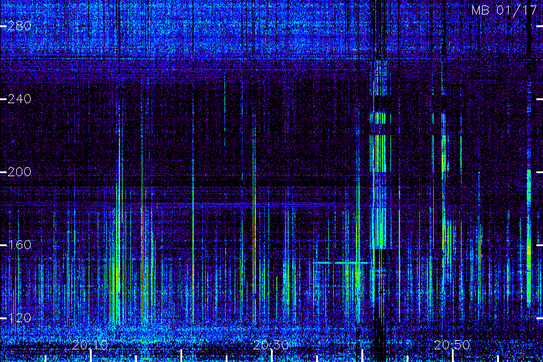Screen dimensions: 543x362
Task: Click the short horizontal green emission line near 150
Action: coord(341,263)
